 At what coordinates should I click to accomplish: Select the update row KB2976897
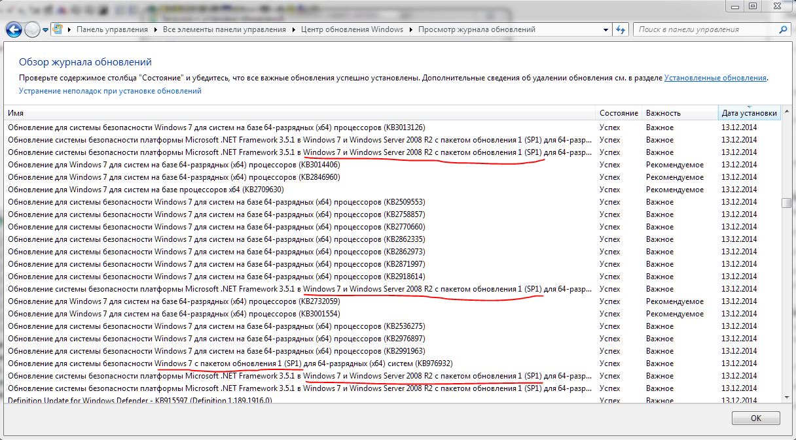(393, 339)
